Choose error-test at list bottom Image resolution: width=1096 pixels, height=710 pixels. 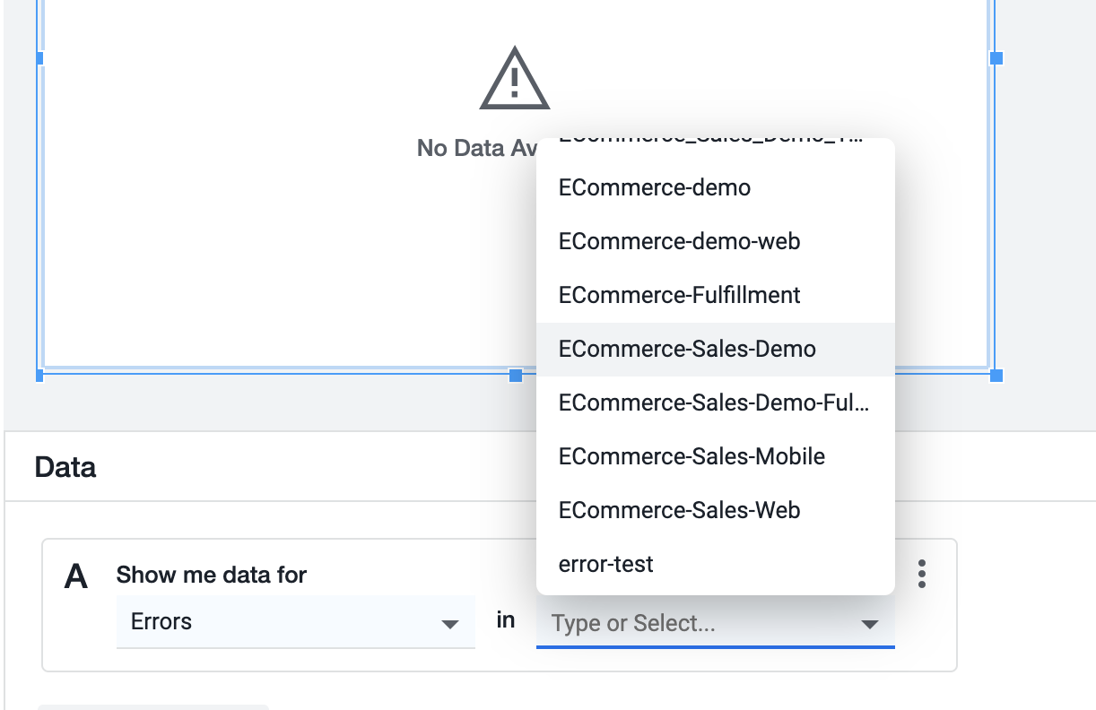tap(715, 565)
